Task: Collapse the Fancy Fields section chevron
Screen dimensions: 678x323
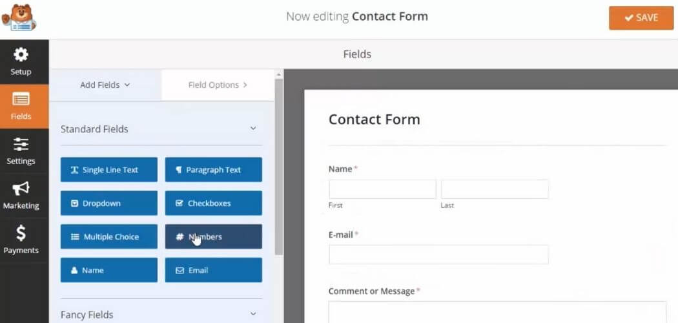Action: [253, 315]
